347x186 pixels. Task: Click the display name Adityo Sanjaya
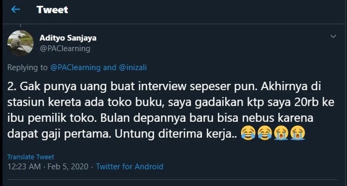[68, 38]
